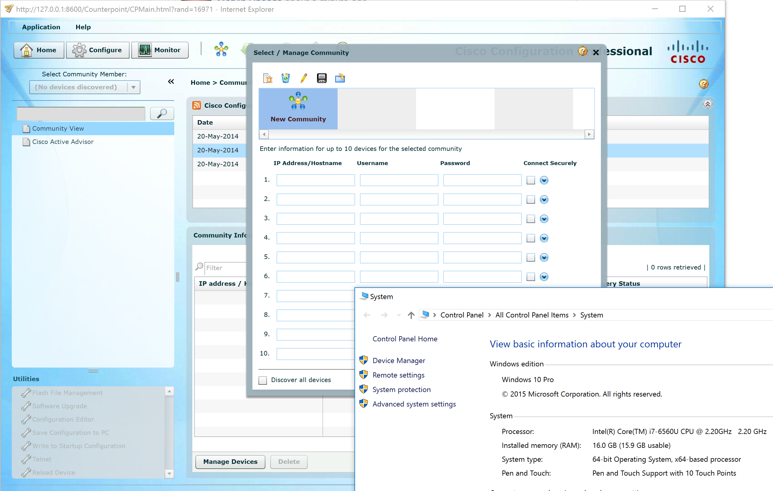
Task: Expand the round arrow dropdown for row 2
Action: [x=544, y=199]
